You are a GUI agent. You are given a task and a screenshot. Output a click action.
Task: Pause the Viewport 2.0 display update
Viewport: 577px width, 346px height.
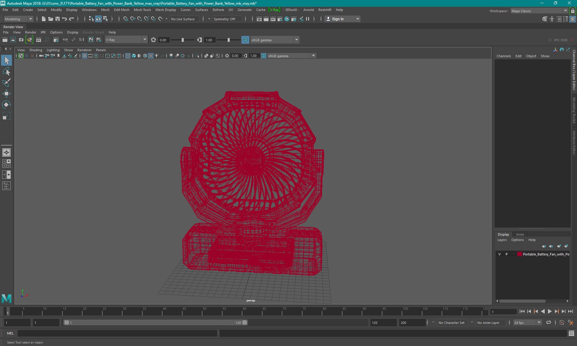click(308, 19)
